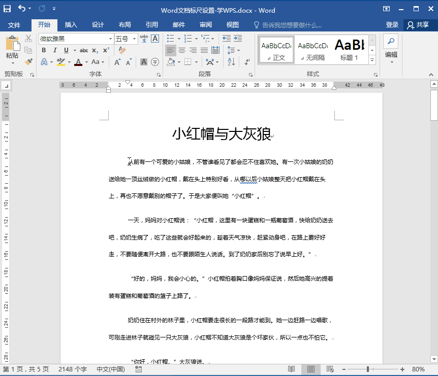Click the strikethrough icon
This screenshot has height=376, width=438.
84,50
